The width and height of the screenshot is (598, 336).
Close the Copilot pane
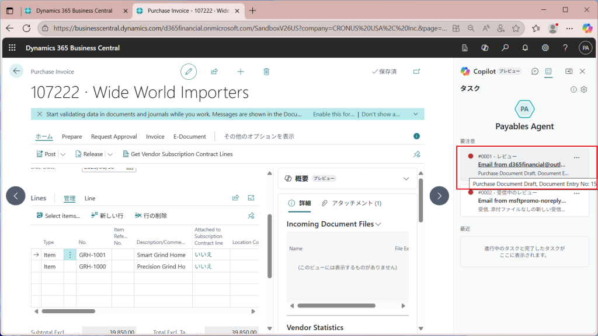pos(582,71)
